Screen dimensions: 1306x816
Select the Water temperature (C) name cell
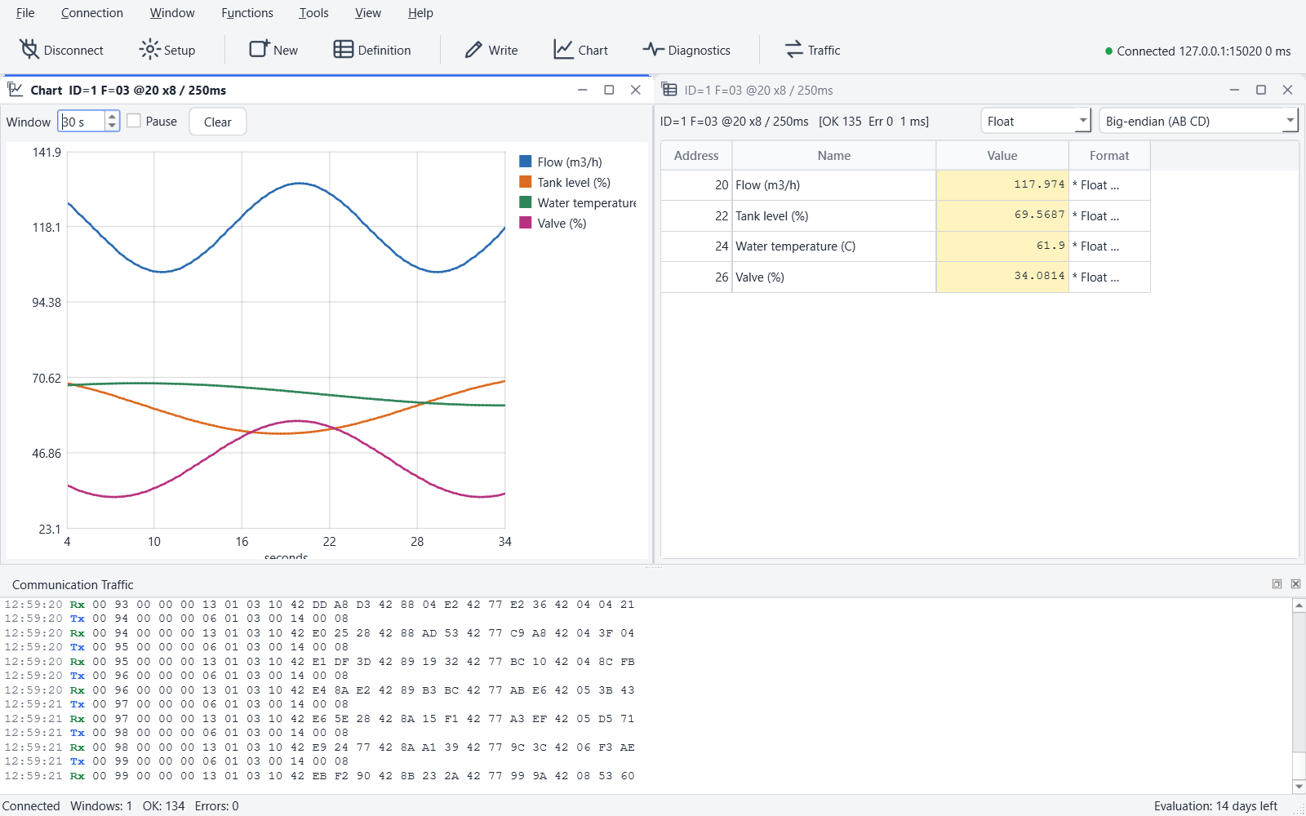(834, 246)
